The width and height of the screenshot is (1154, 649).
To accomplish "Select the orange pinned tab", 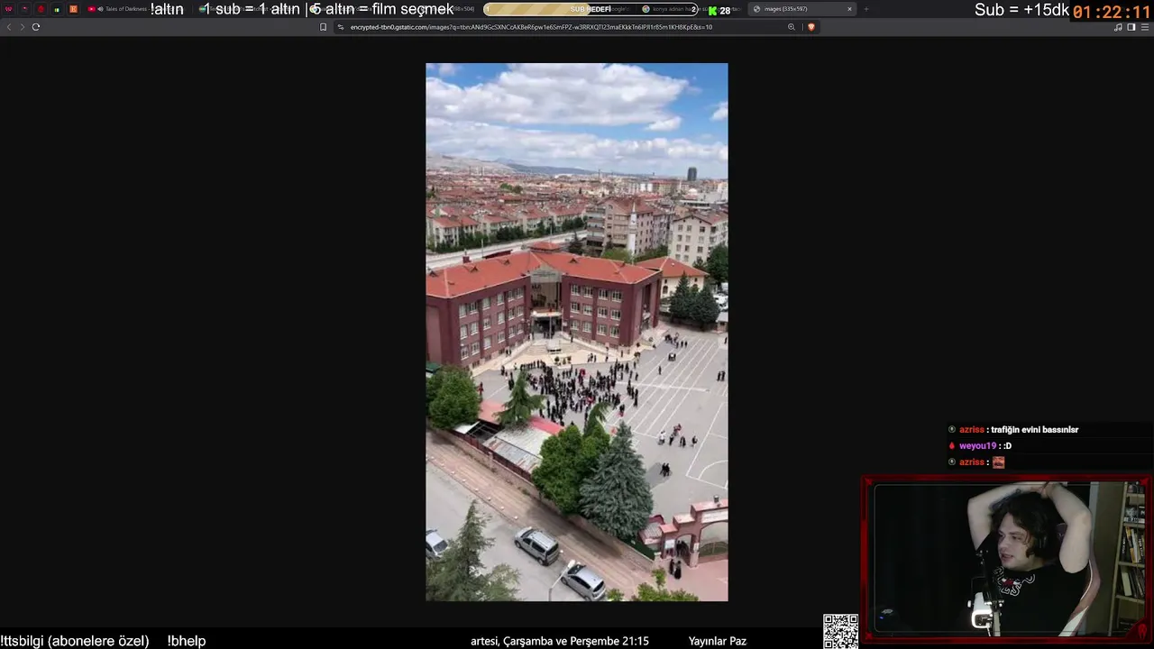I will point(73,9).
